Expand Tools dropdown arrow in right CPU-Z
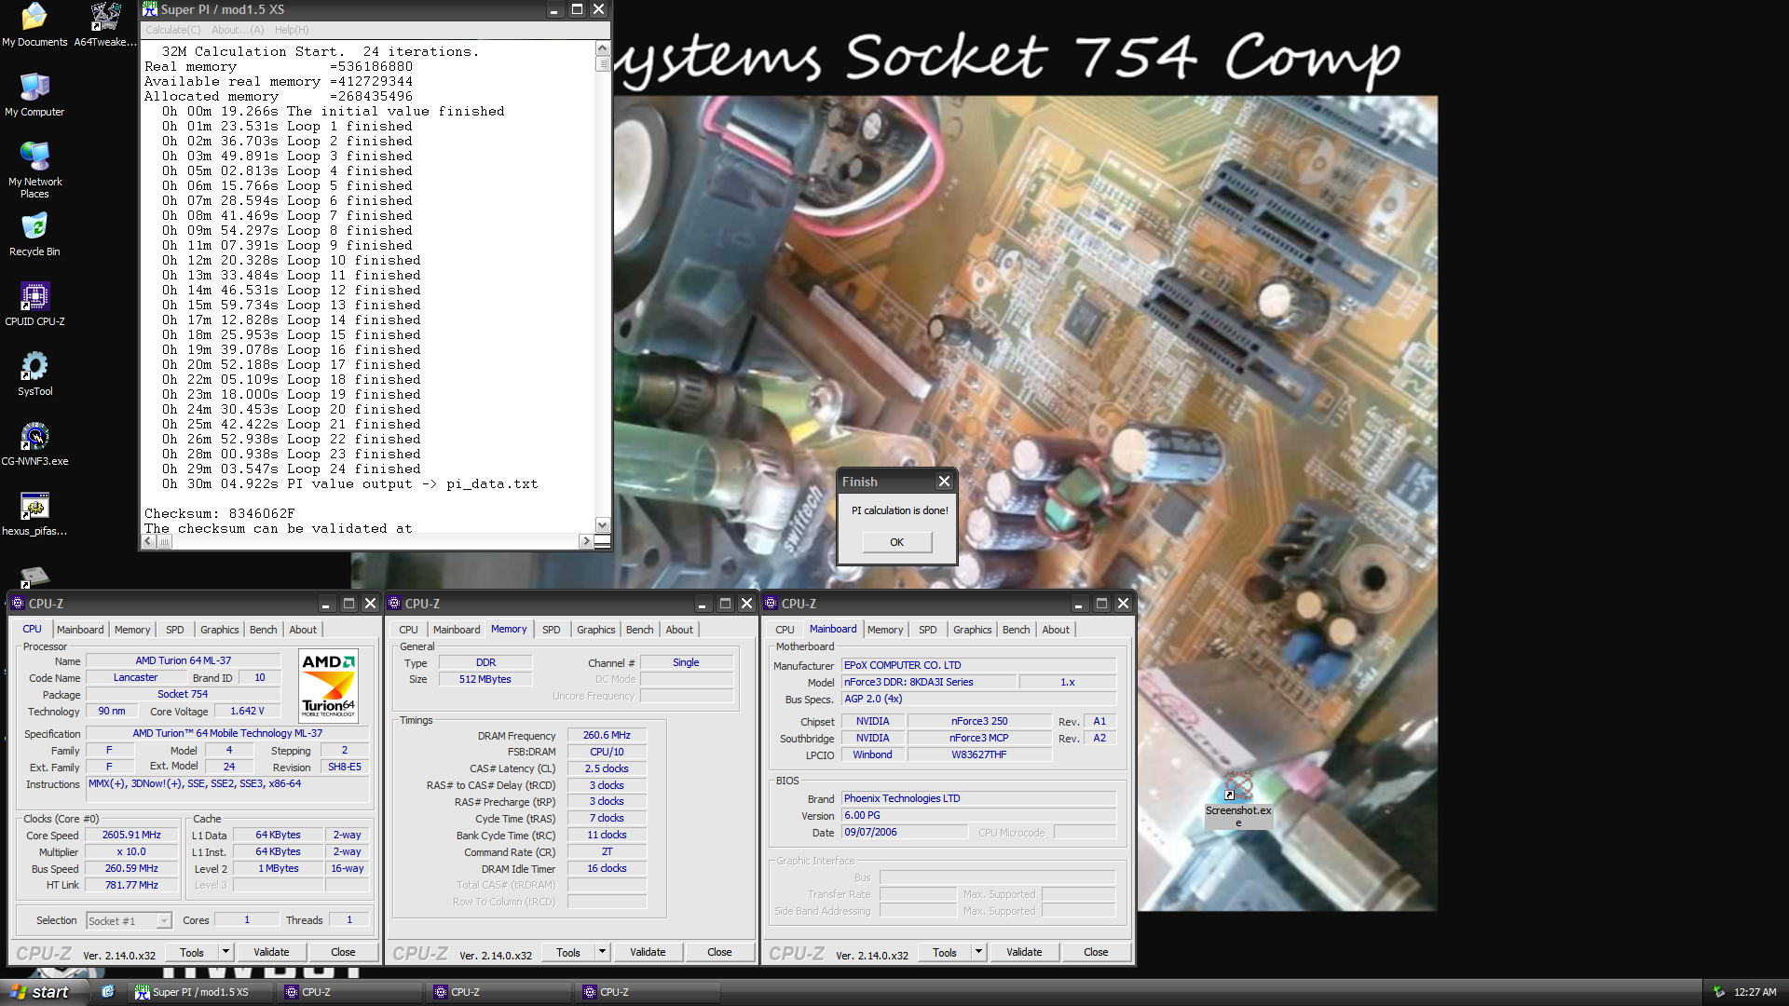 click(978, 952)
